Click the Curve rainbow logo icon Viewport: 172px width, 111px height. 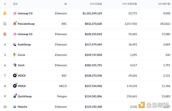click(x=15, y=55)
